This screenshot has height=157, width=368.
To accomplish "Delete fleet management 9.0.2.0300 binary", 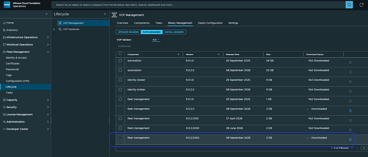I will [350, 139].
